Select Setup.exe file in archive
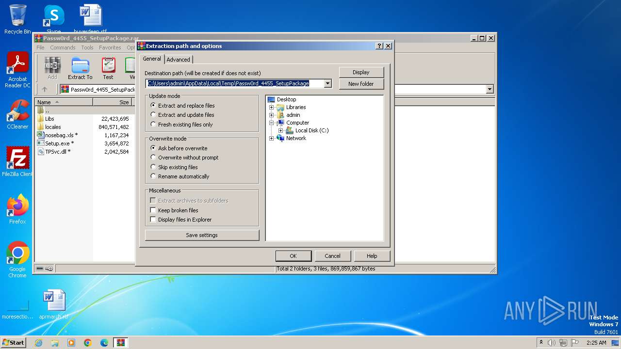The image size is (621, 349). 55,143
